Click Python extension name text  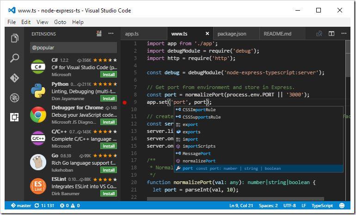pyautogui.click(x=60, y=84)
